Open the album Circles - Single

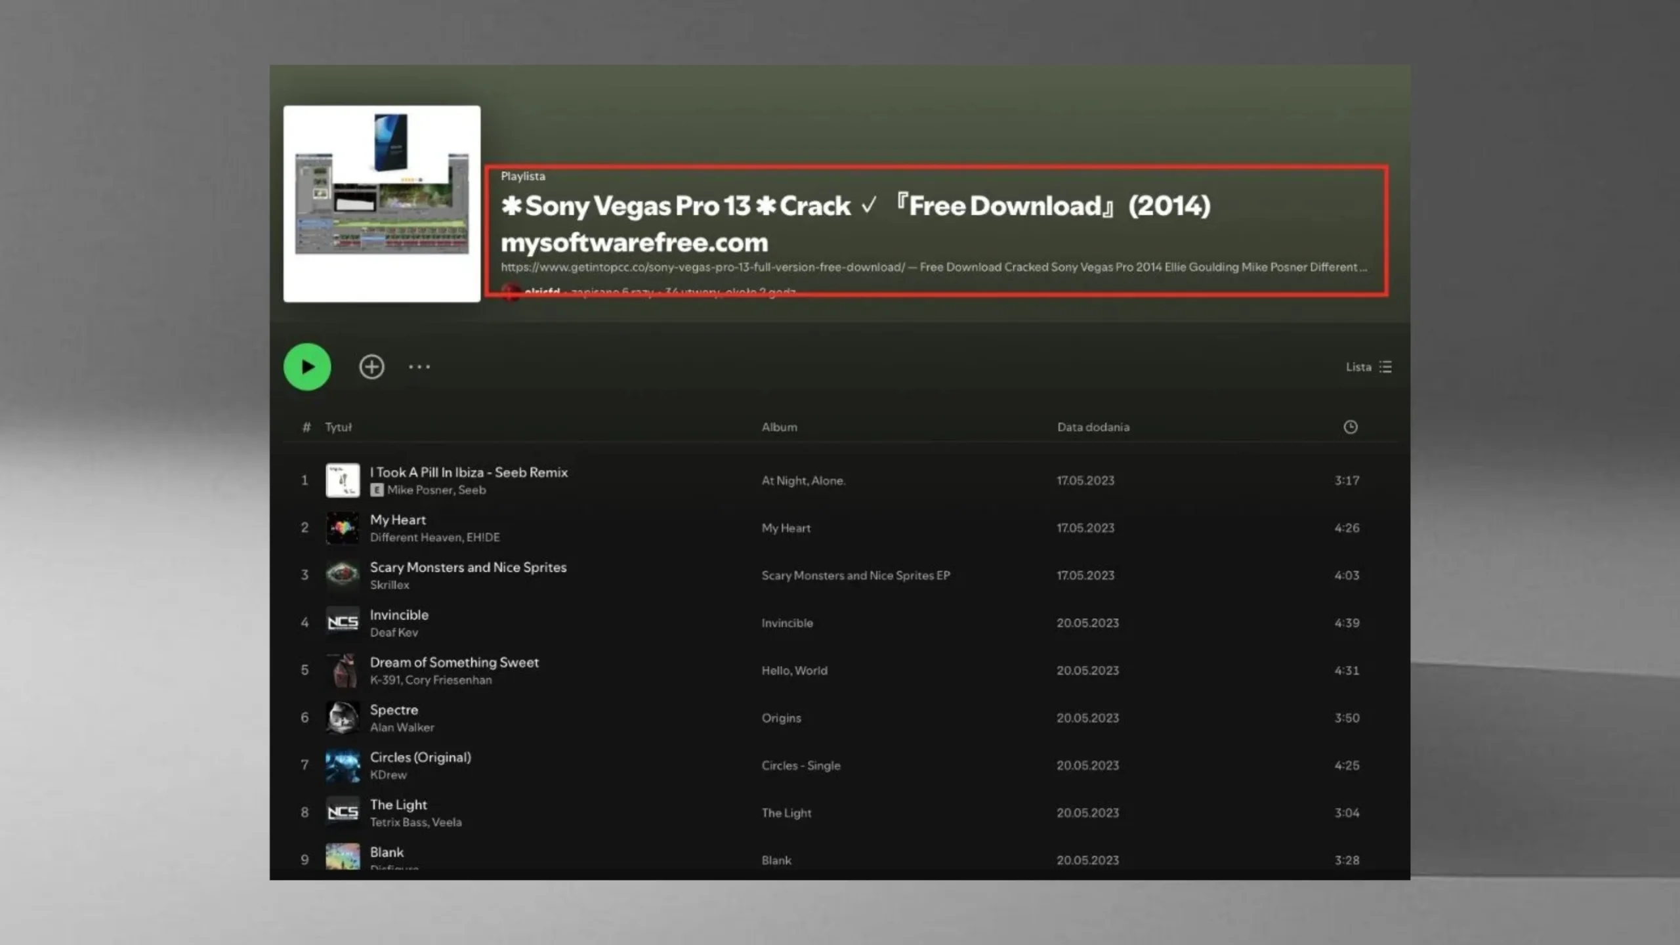(x=801, y=765)
